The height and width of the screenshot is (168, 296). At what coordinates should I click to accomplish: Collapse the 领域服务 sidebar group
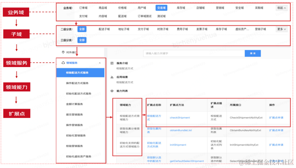[100, 63]
